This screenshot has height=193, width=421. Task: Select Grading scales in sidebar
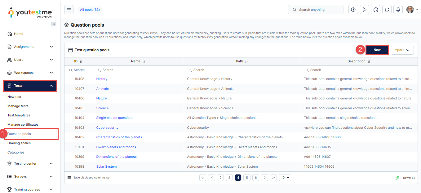click(x=19, y=143)
